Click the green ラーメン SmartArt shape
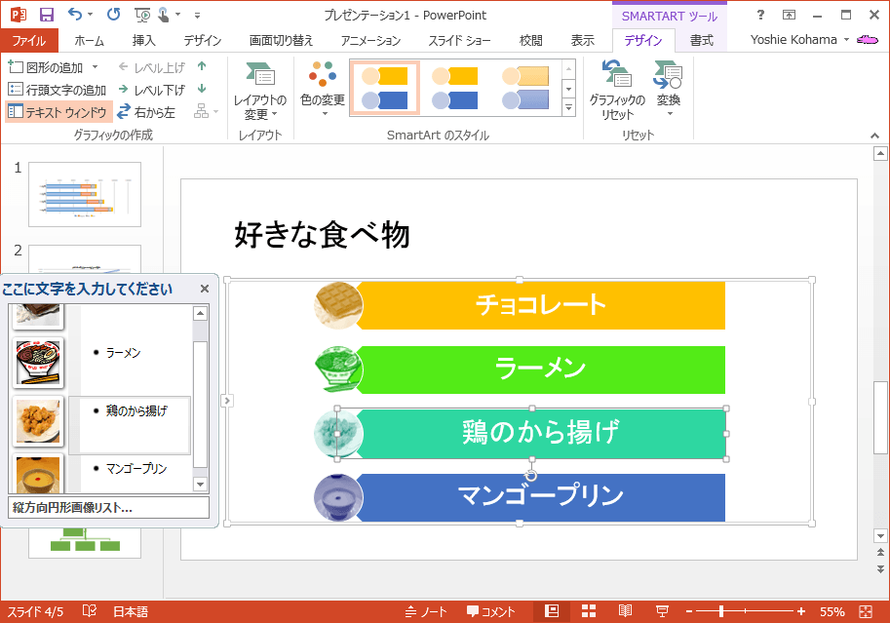Image resolution: width=890 pixels, height=623 pixels. pos(541,370)
